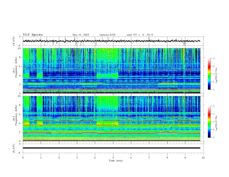
Task: Click the ch.2 PSD color scale bar
Action: point(209,122)
